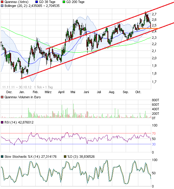
Task: Click the 'Quanmax Volumen in Euro' label
Action: [22, 97]
